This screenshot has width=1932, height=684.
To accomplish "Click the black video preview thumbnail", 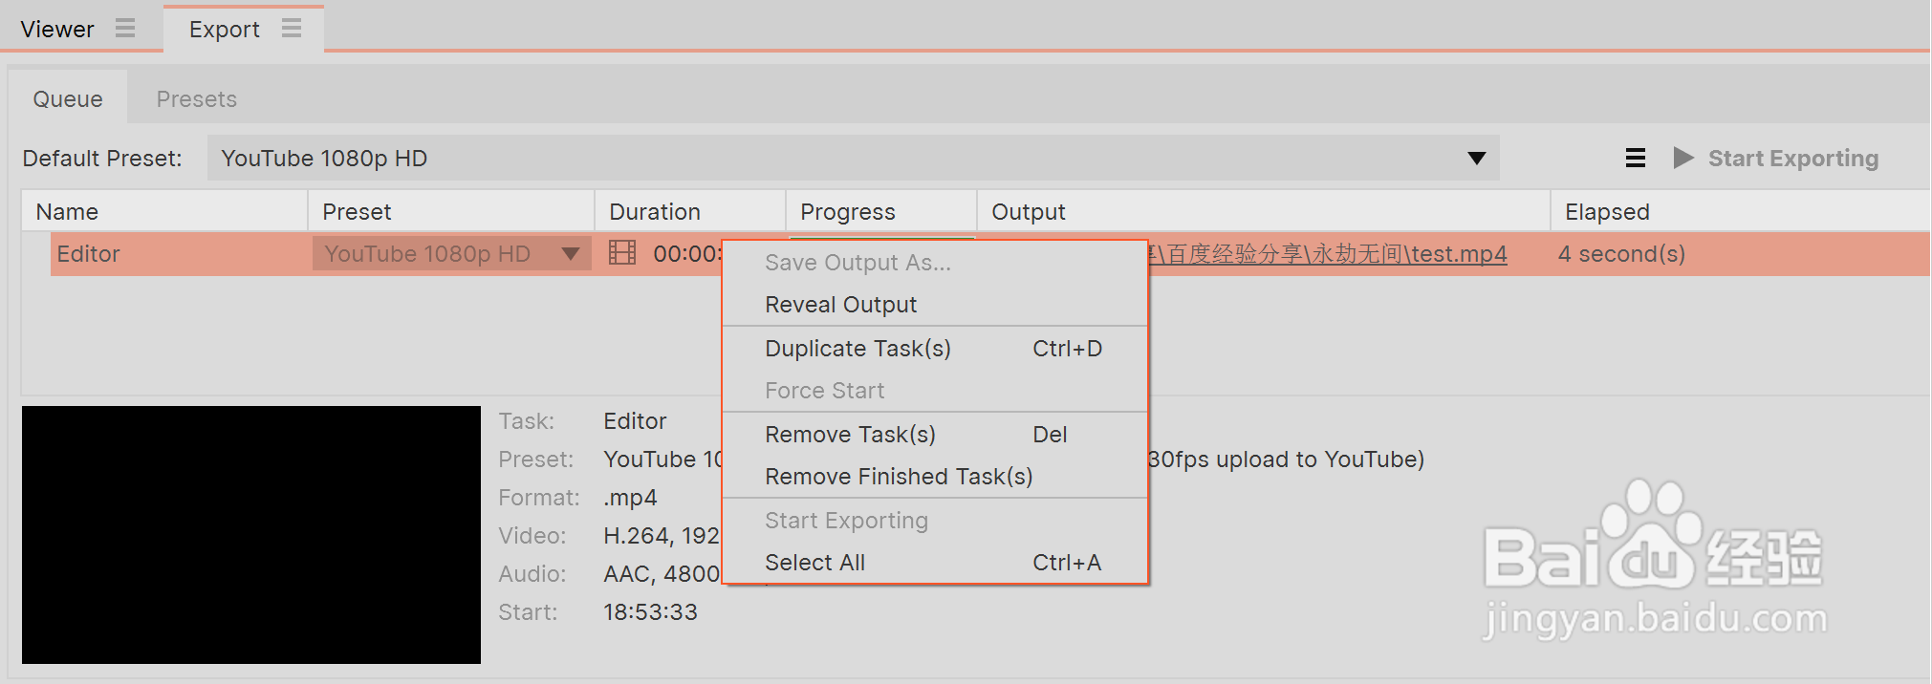I will pyautogui.click(x=251, y=535).
